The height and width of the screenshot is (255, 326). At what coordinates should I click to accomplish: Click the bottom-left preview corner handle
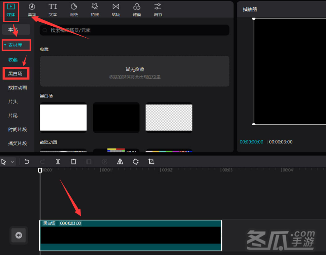pos(254,124)
